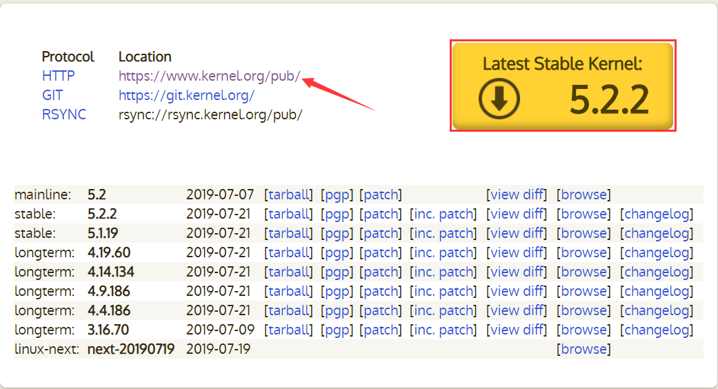This screenshot has height=389, width=718.
Task: Open changelog for longterm 4.4.186
Action: [657, 311]
